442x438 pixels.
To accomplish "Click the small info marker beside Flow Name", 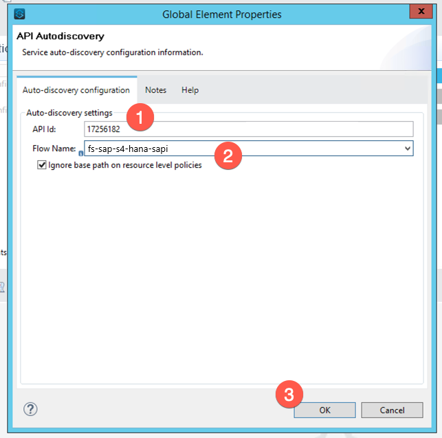I will (x=81, y=153).
